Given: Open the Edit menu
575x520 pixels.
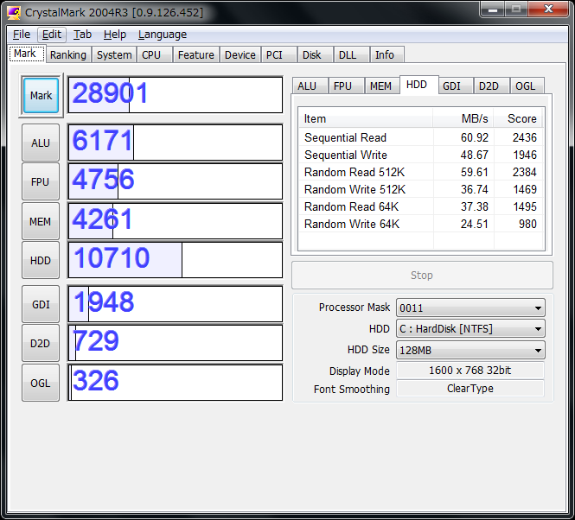Looking at the screenshot, I should click(52, 35).
